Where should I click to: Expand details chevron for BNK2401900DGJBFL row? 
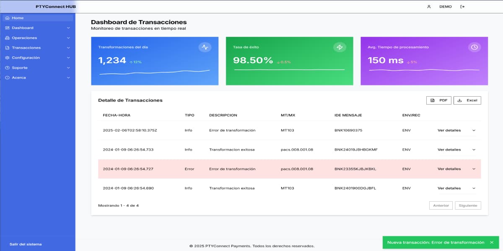474,188
